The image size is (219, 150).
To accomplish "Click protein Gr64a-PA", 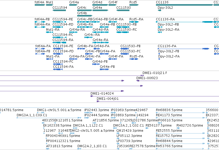I will pos(73,59).
